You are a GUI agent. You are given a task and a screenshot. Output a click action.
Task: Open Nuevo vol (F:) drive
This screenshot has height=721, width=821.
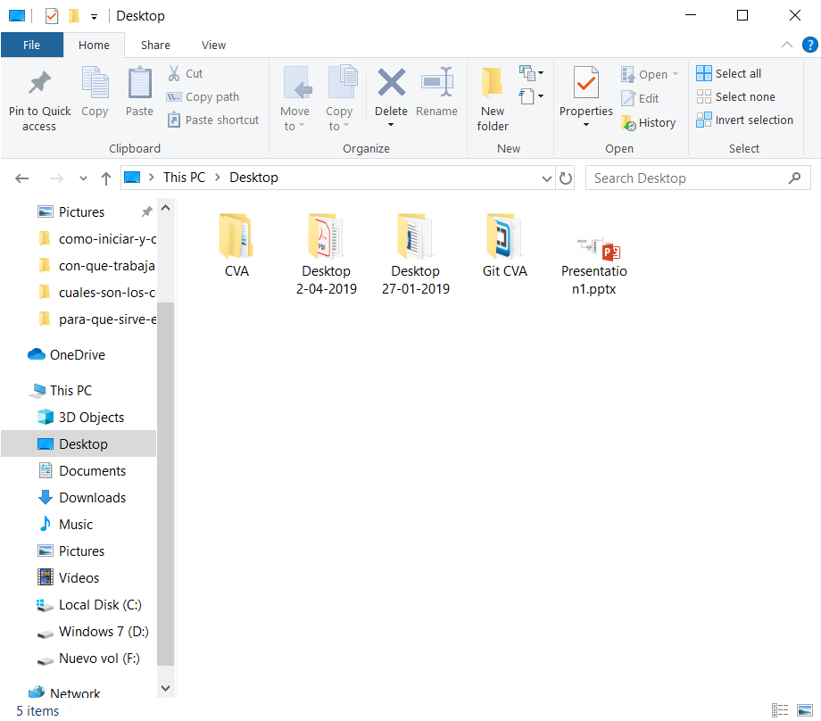tap(88, 659)
